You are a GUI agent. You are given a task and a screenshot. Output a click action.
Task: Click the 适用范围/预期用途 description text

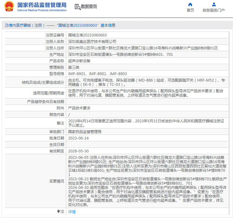146,93
